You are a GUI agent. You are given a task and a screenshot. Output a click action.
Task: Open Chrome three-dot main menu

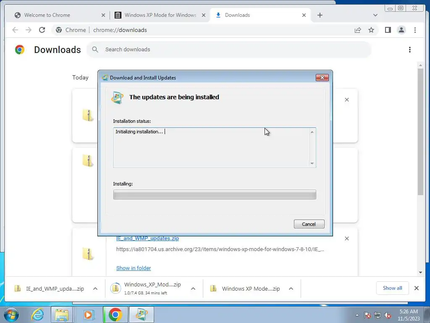415,30
